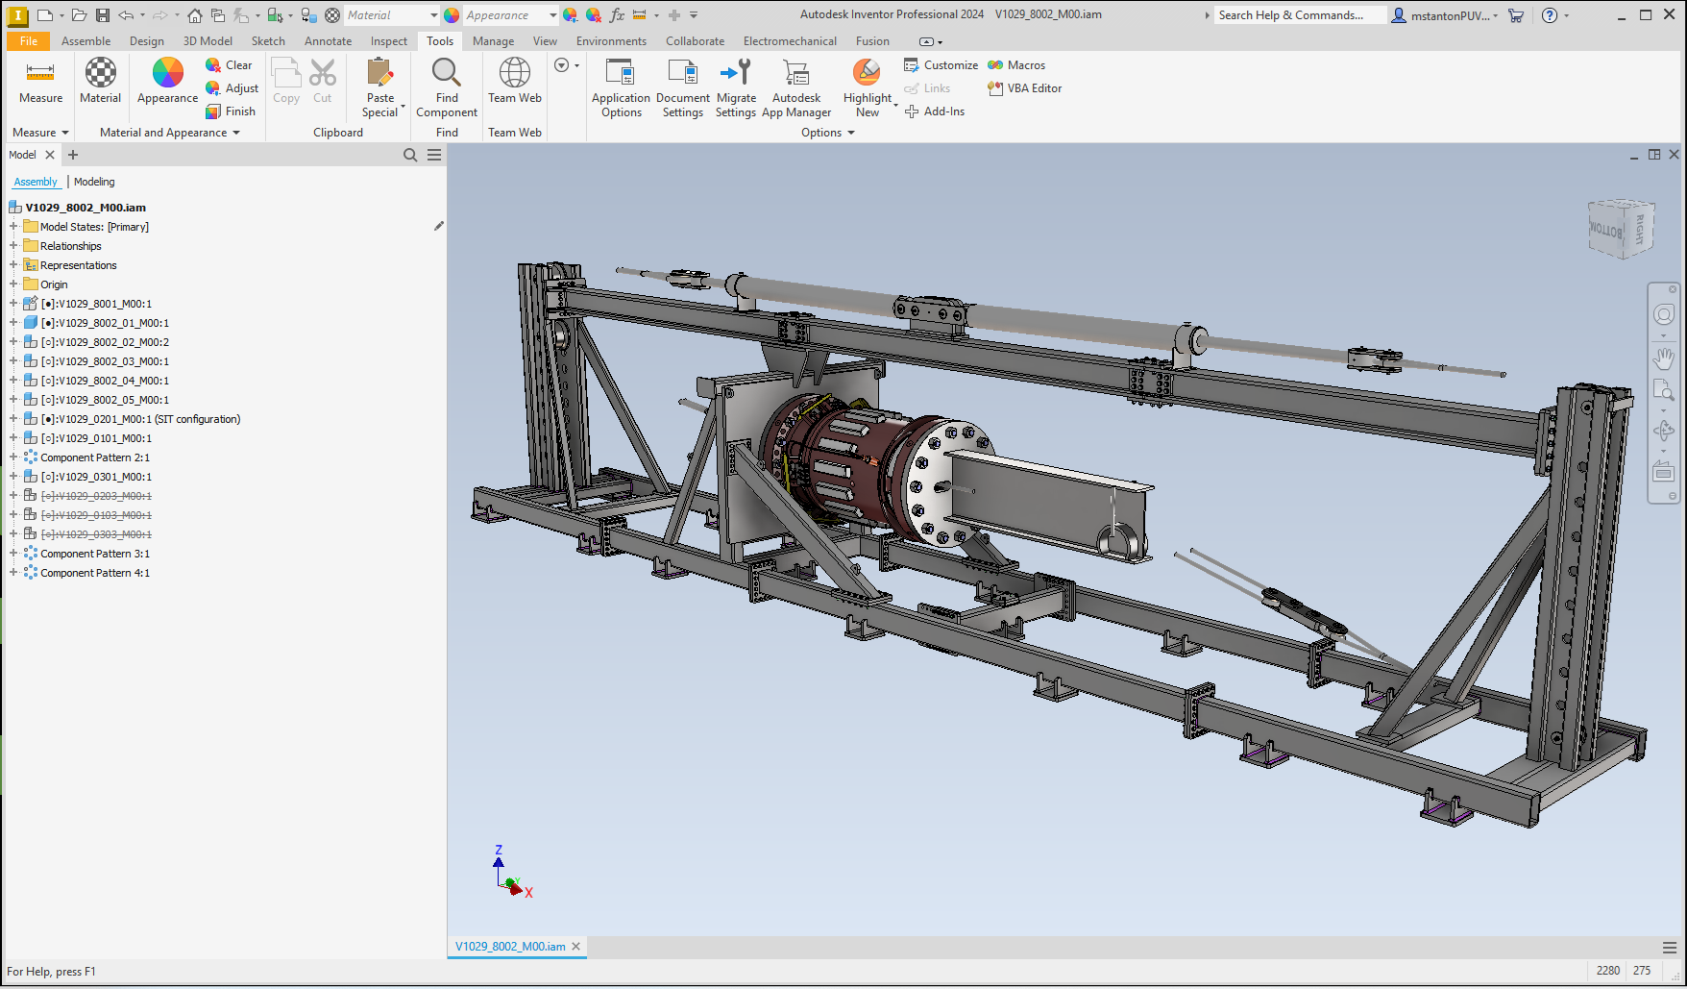
Task: Open the Customize dialog
Action: coord(941,65)
